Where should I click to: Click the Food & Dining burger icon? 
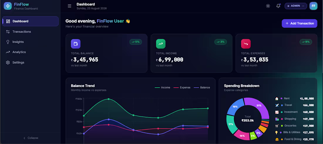coord(277,139)
